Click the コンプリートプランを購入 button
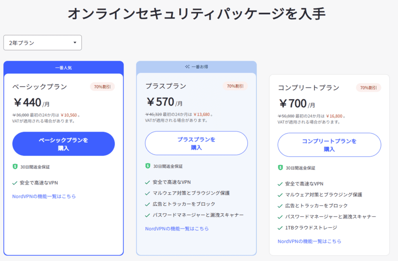The width and height of the screenshot is (398, 261). [329, 145]
